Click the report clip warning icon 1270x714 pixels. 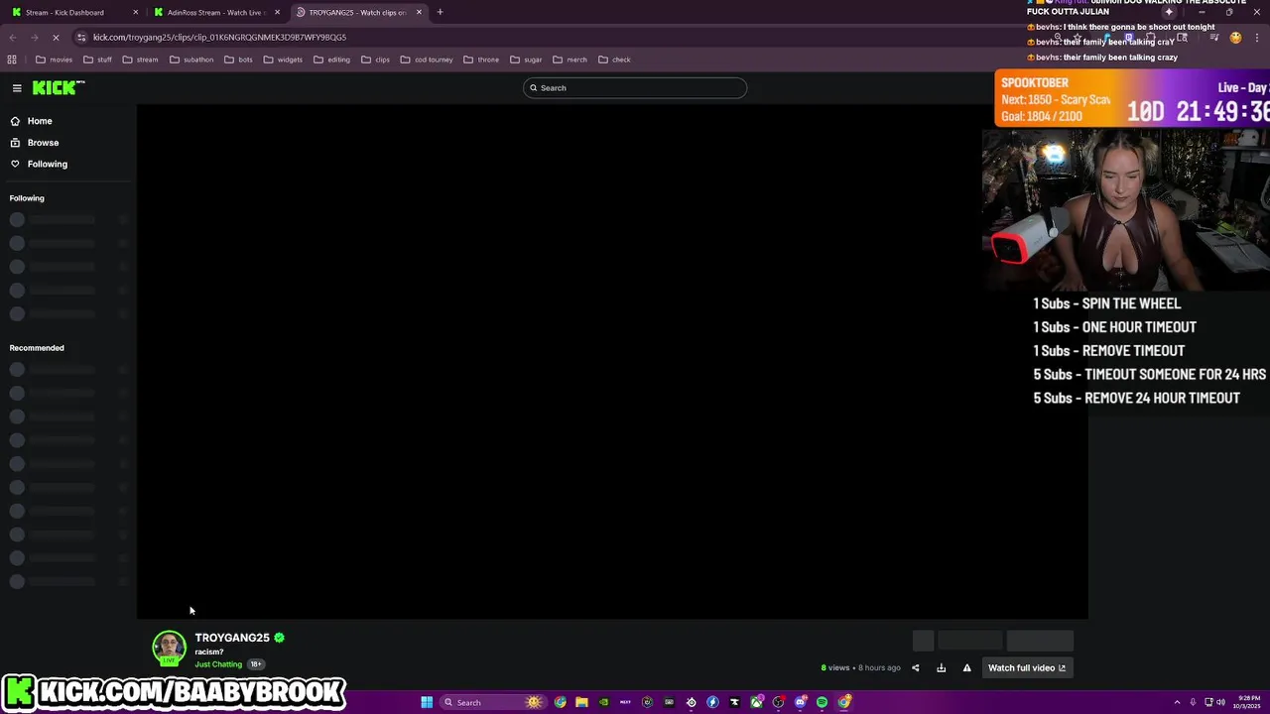(x=967, y=668)
